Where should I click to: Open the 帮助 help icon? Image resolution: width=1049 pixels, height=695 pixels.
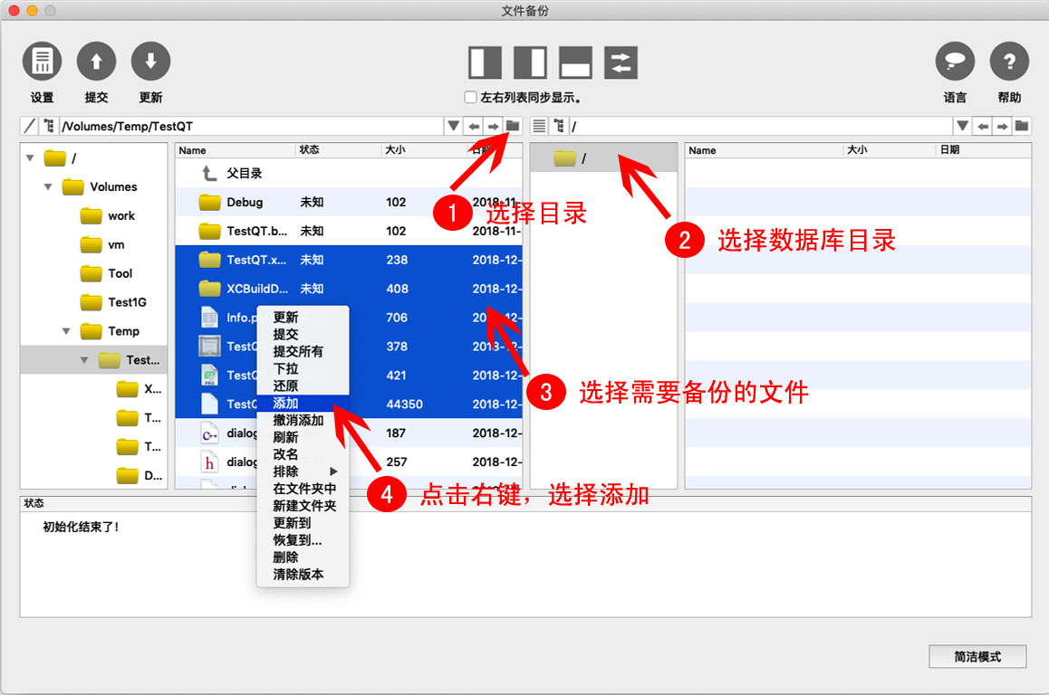[1009, 62]
